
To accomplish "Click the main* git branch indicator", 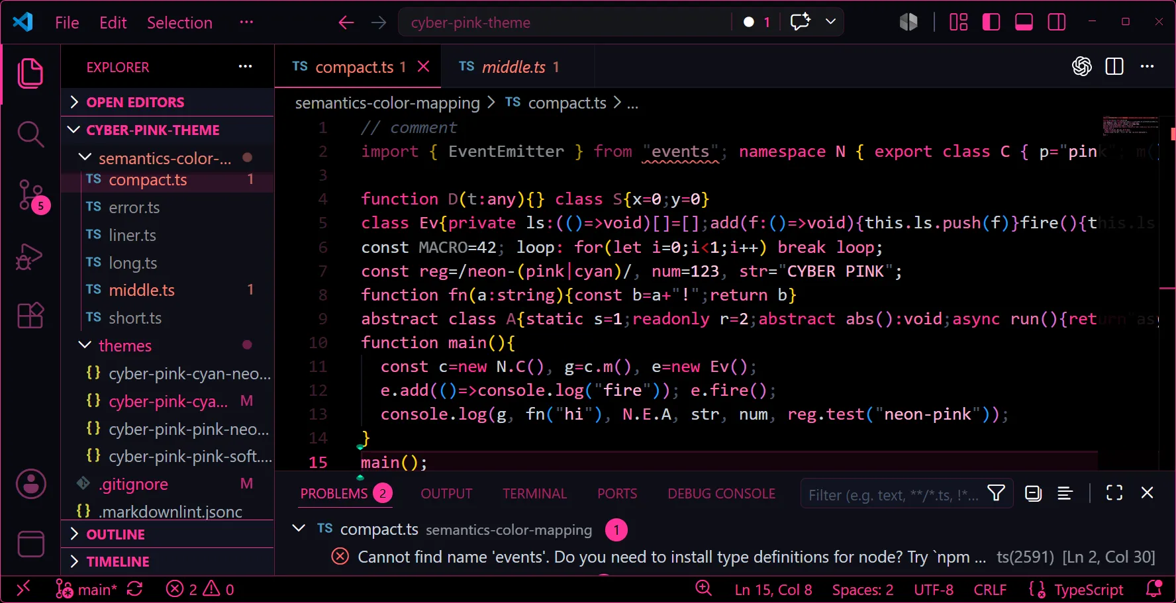I will click(87, 589).
